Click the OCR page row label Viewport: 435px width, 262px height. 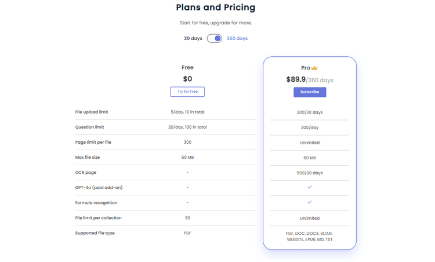tap(86, 173)
